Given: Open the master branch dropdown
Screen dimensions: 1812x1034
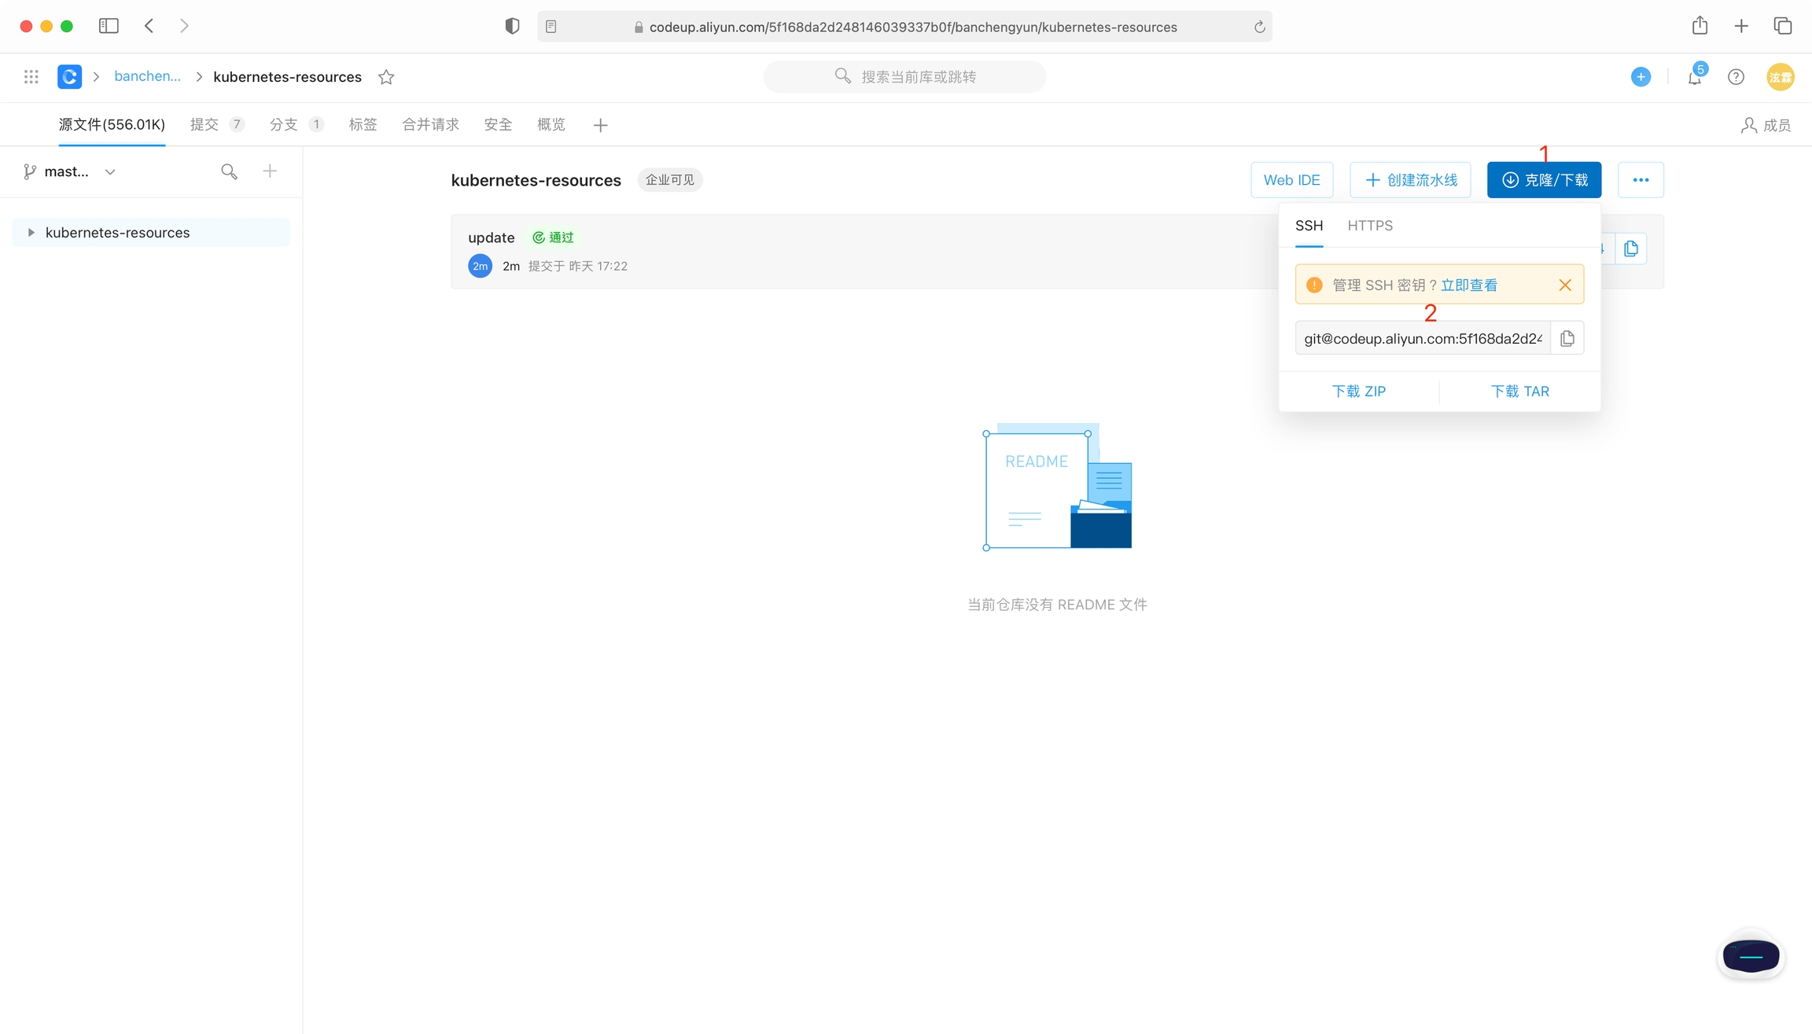Looking at the screenshot, I should [x=71, y=171].
